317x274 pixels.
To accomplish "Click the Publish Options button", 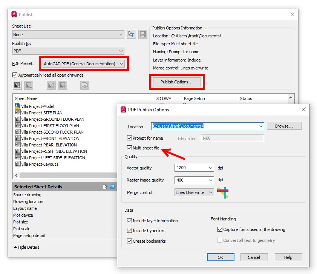I will [x=177, y=82].
